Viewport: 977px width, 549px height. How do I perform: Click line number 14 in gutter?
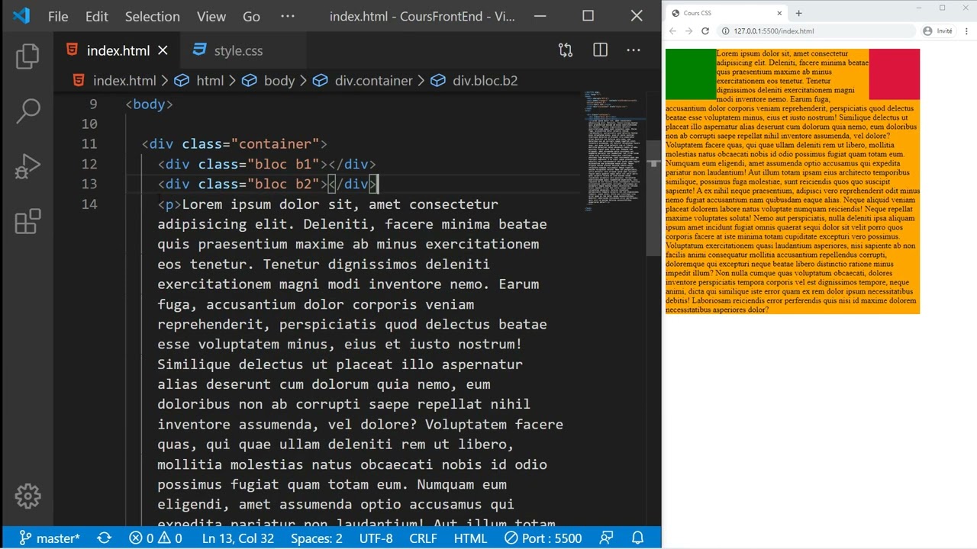pyautogui.click(x=89, y=204)
